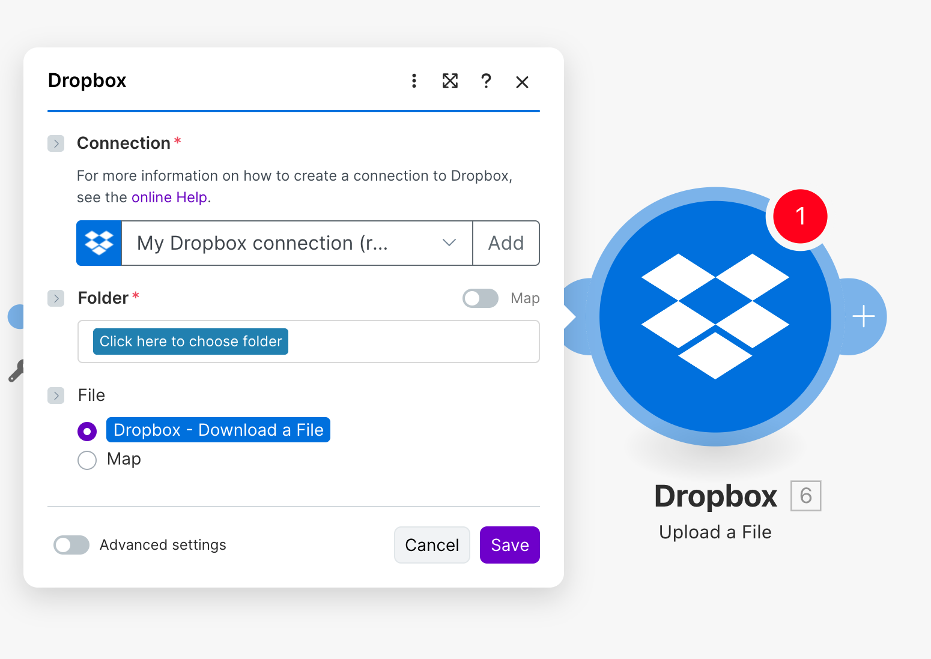
Task: Expand the Folder section chevron
Action: coord(56,298)
